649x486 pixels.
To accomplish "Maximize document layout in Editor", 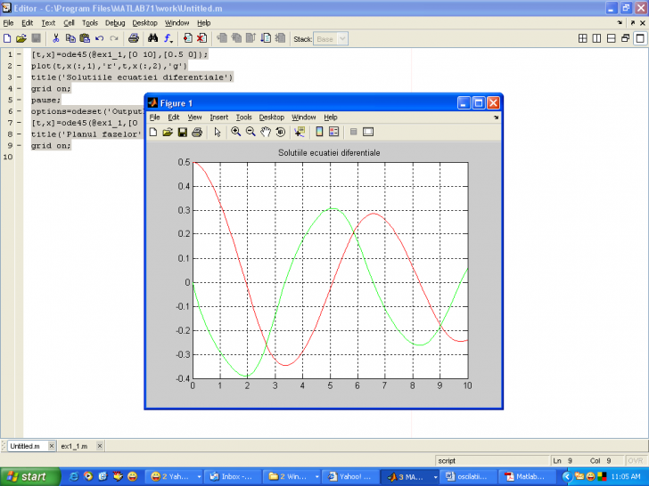I will pos(640,39).
